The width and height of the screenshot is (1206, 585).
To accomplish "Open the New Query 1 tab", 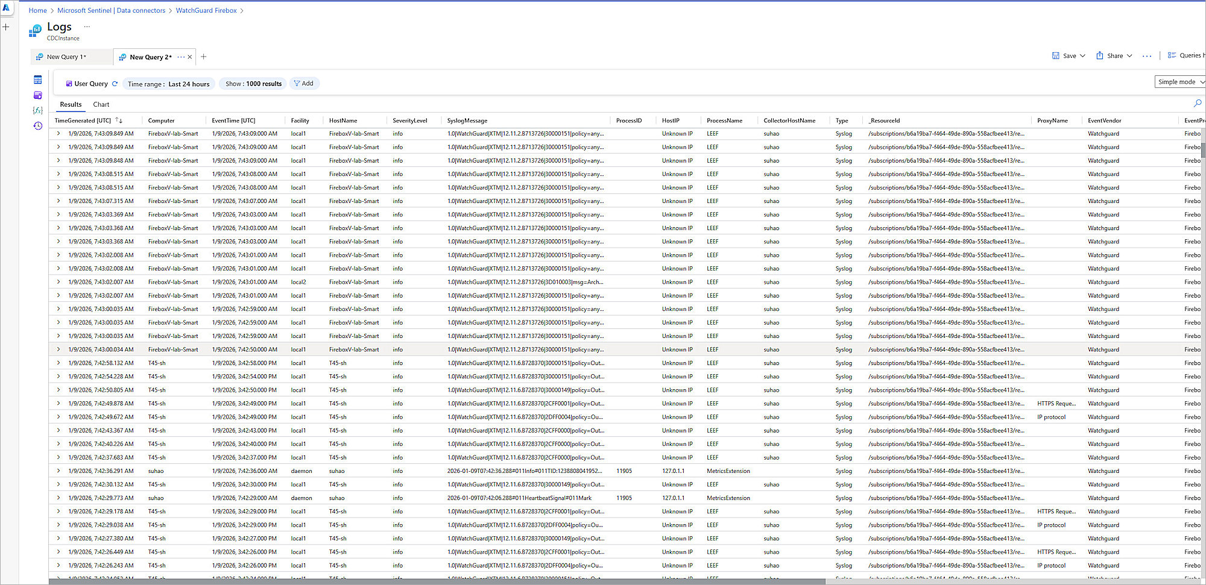I will pos(66,57).
